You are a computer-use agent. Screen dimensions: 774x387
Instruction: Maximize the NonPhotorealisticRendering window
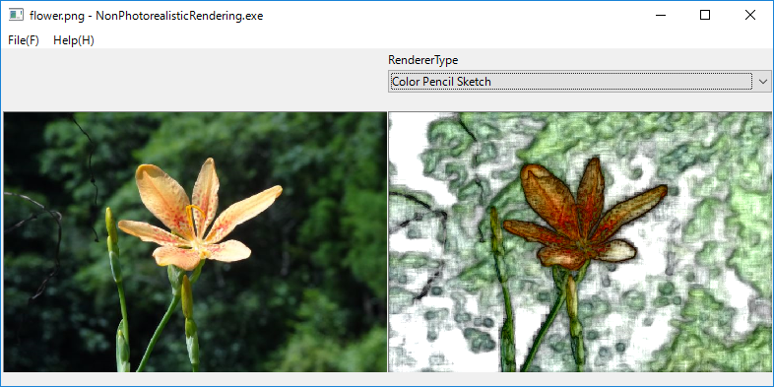705,16
